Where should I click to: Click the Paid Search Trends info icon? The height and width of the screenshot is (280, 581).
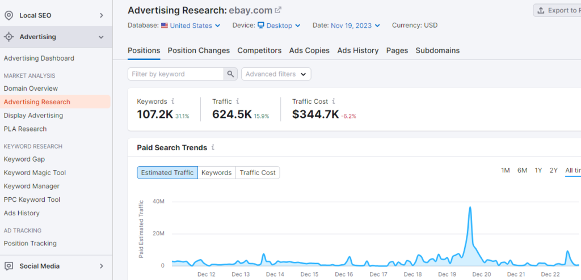(x=213, y=147)
